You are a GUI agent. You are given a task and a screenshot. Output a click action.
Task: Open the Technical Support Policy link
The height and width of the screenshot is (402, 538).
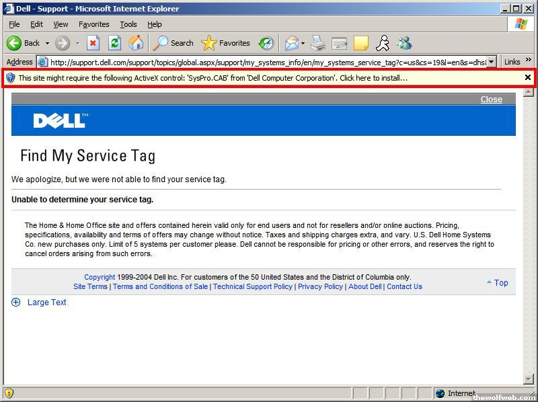coord(253,286)
